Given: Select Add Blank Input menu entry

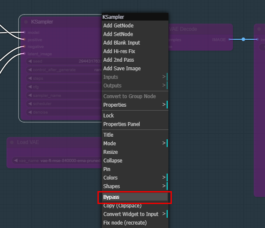Looking at the screenshot, I should point(135,43).
